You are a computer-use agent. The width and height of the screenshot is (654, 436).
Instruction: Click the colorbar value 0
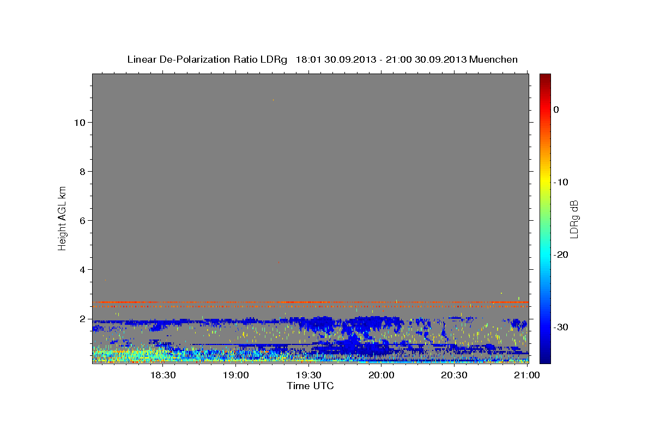click(556, 110)
